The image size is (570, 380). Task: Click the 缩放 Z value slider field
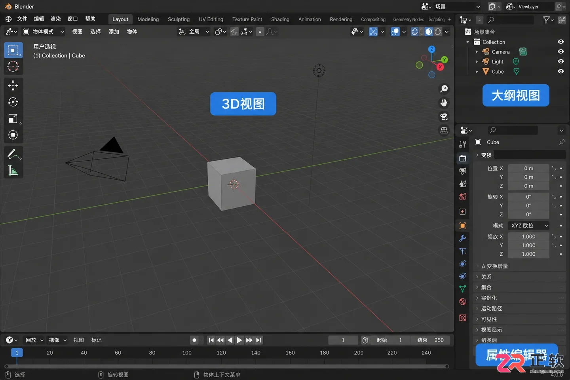[528, 254]
